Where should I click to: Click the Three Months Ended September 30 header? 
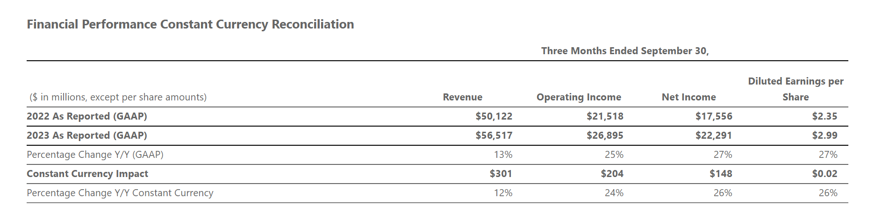point(624,51)
